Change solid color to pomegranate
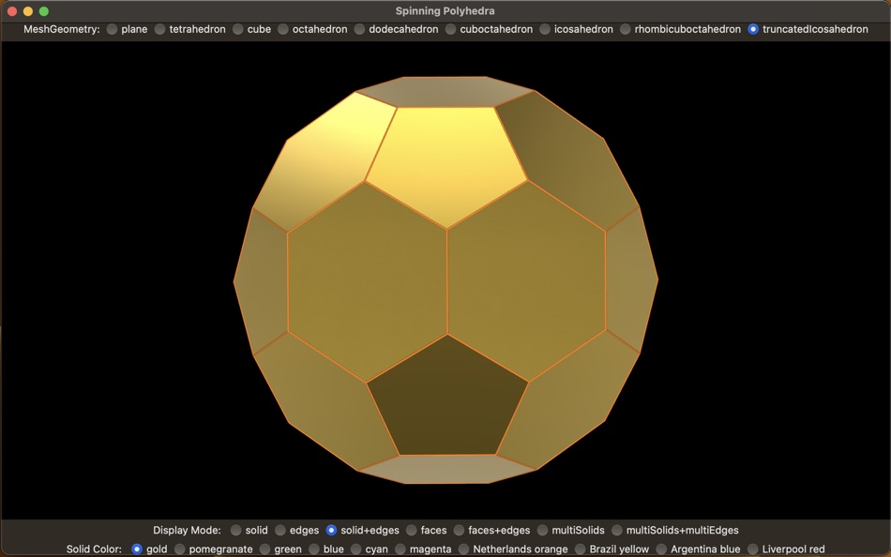Screen dimensions: 891x557 point(179,549)
